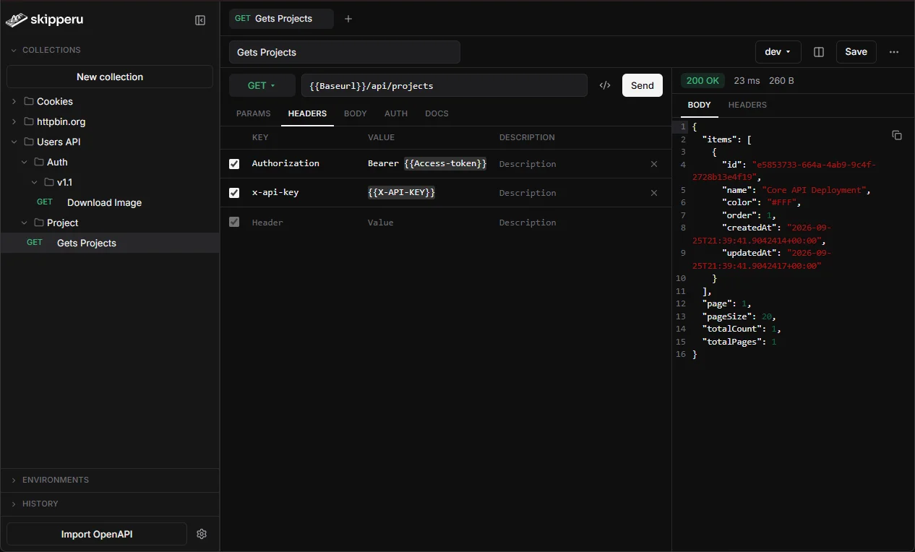
Task: Click the New collection button
Action: click(110, 77)
